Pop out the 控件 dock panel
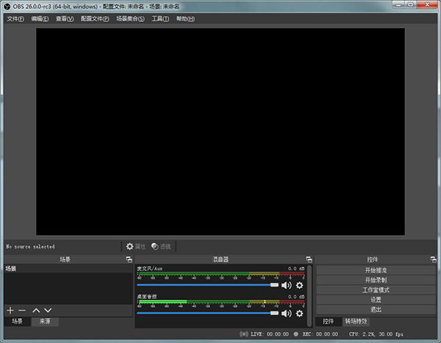Screen dimensions: 441x343 [x=434, y=259]
